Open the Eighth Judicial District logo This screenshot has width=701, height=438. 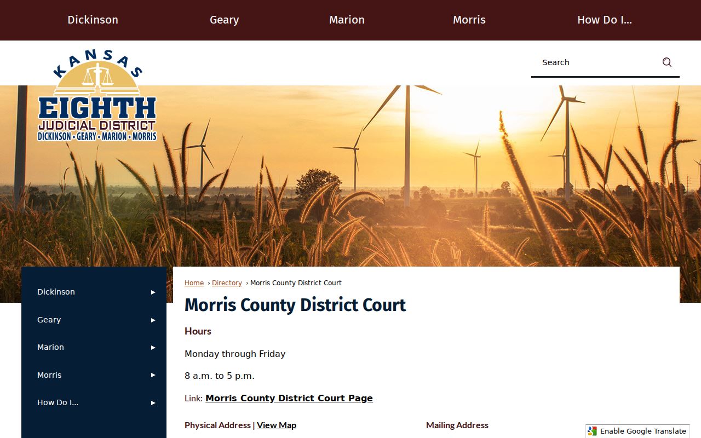click(97, 95)
